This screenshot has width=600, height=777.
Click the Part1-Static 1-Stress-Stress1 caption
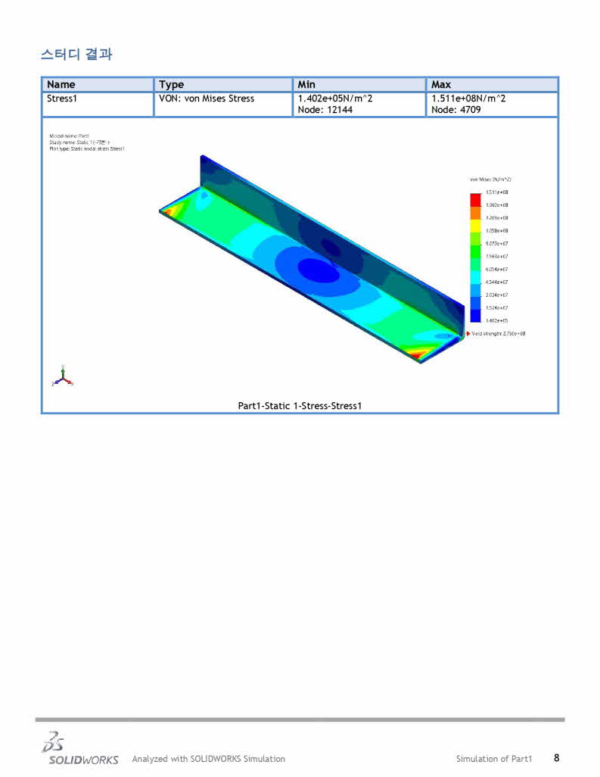300,406
